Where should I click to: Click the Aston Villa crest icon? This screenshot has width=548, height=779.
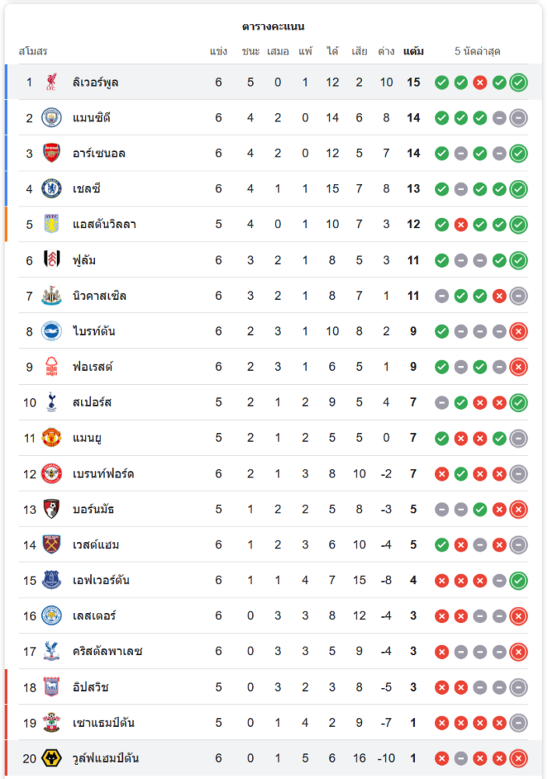pyautogui.click(x=51, y=224)
